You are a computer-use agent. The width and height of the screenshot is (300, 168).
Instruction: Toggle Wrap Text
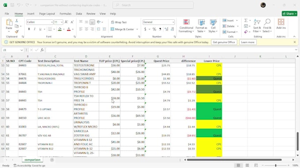pos(119,22)
